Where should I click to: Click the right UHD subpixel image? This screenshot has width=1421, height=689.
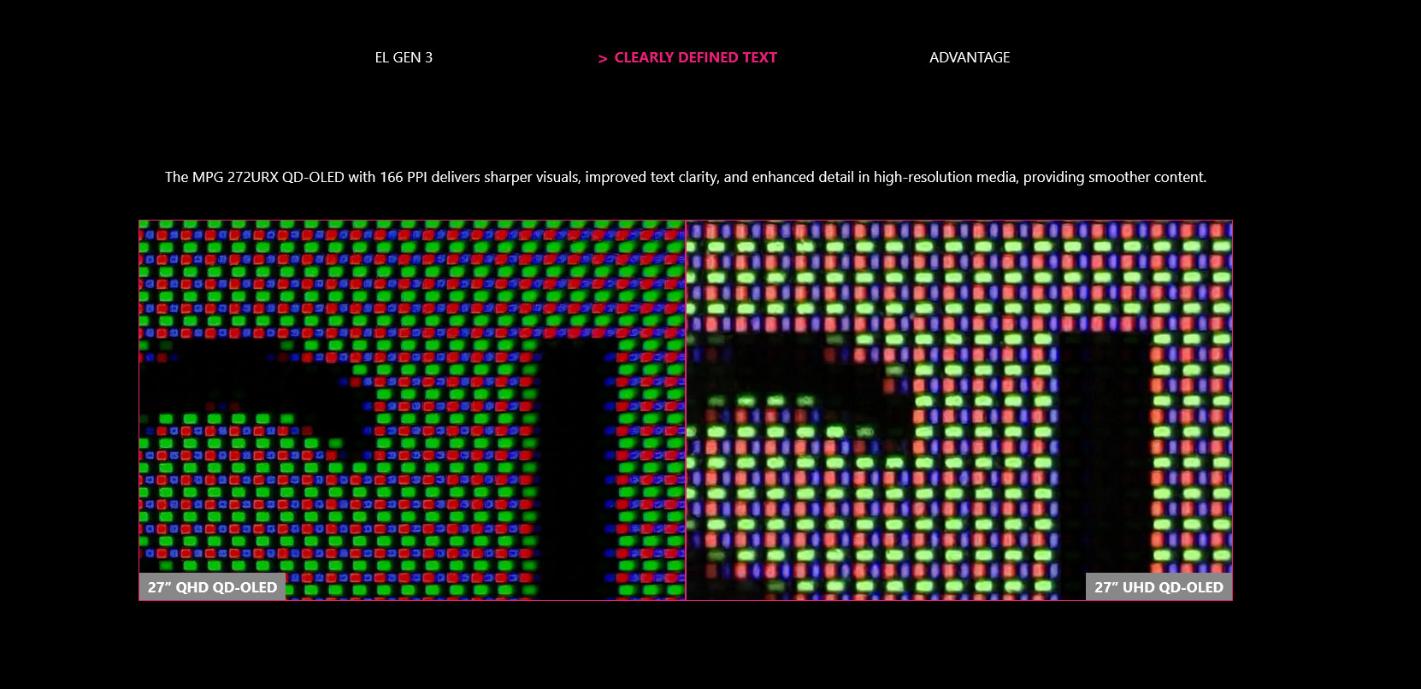coord(958,274)
